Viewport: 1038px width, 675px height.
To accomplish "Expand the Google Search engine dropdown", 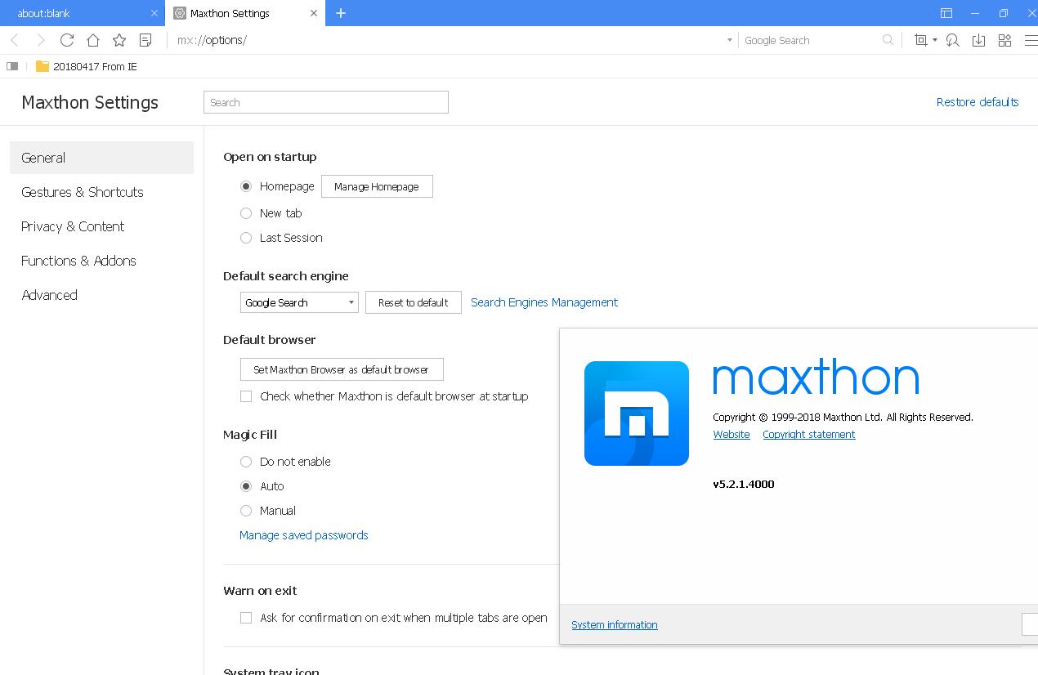I will (299, 302).
